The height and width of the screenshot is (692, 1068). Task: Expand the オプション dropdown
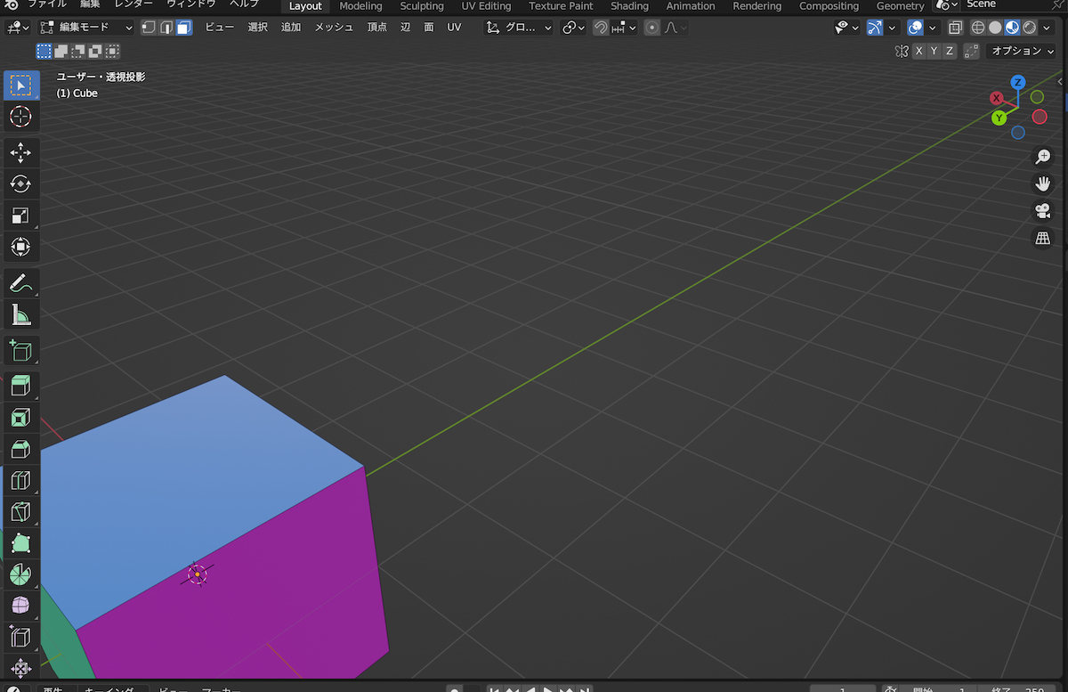(1023, 52)
